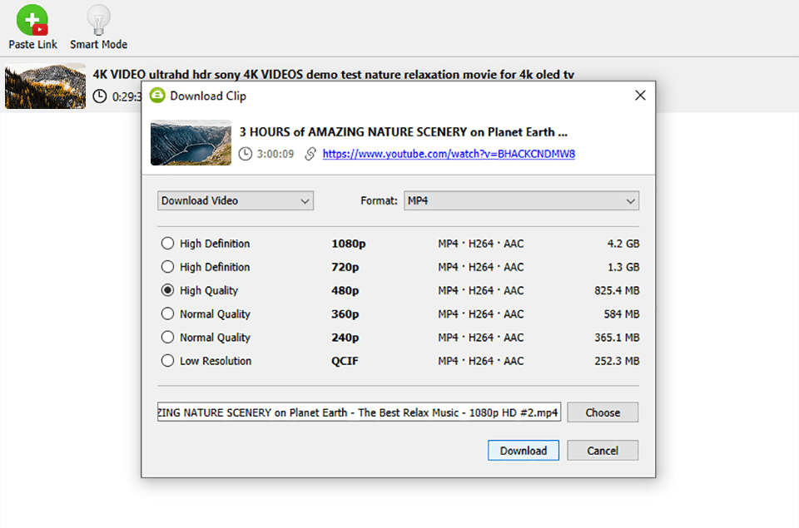799x528 pixels.
Task: Open Smart Mode settings
Action: [x=97, y=18]
